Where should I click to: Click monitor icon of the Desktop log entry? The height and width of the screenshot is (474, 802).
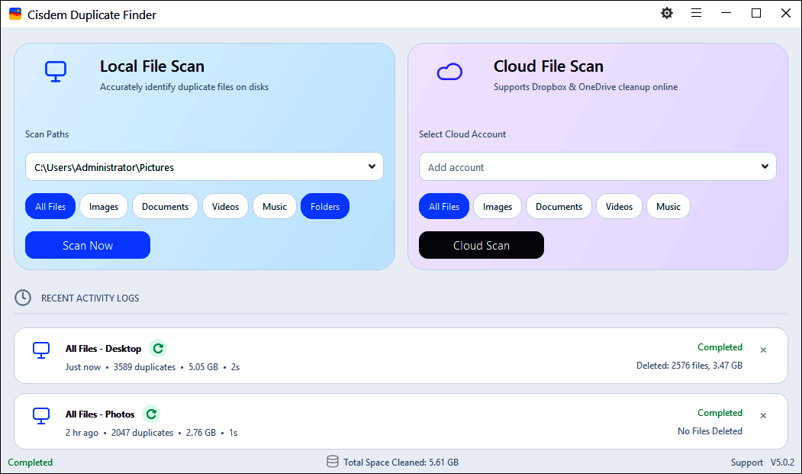[41, 350]
